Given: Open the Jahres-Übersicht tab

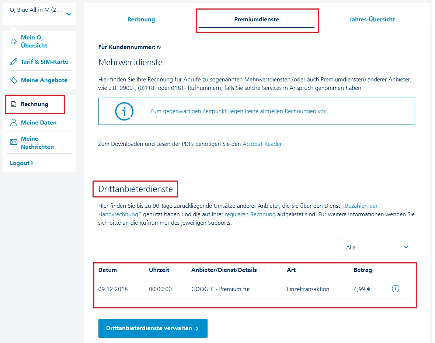Looking at the screenshot, I should (x=372, y=20).
